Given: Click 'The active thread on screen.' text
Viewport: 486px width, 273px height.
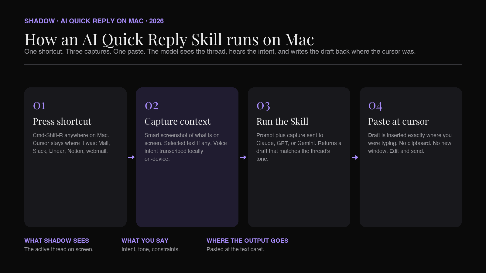Looking at the screenshot, I should [x=59, y=249].
